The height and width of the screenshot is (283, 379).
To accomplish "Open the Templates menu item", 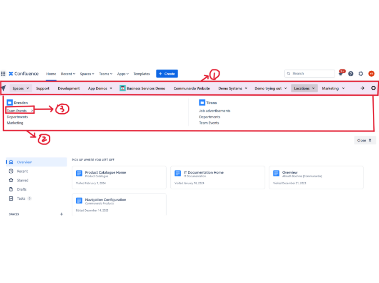I will (142, 74).
